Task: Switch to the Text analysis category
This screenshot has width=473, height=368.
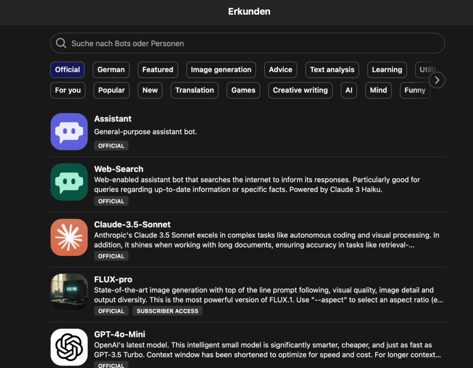Action: pos(332,70)
